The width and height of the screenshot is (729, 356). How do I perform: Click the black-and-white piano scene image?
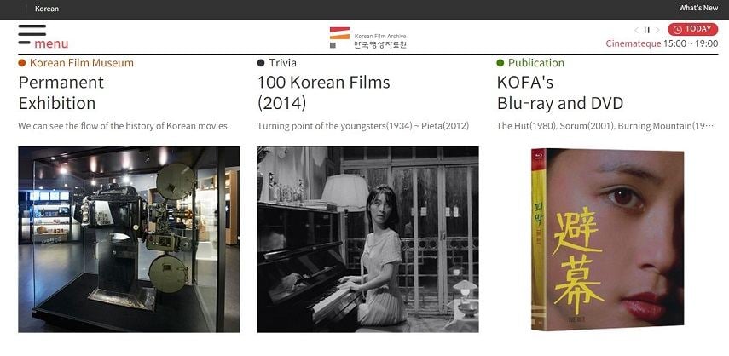pyautogui.click(x=367, y=239)
